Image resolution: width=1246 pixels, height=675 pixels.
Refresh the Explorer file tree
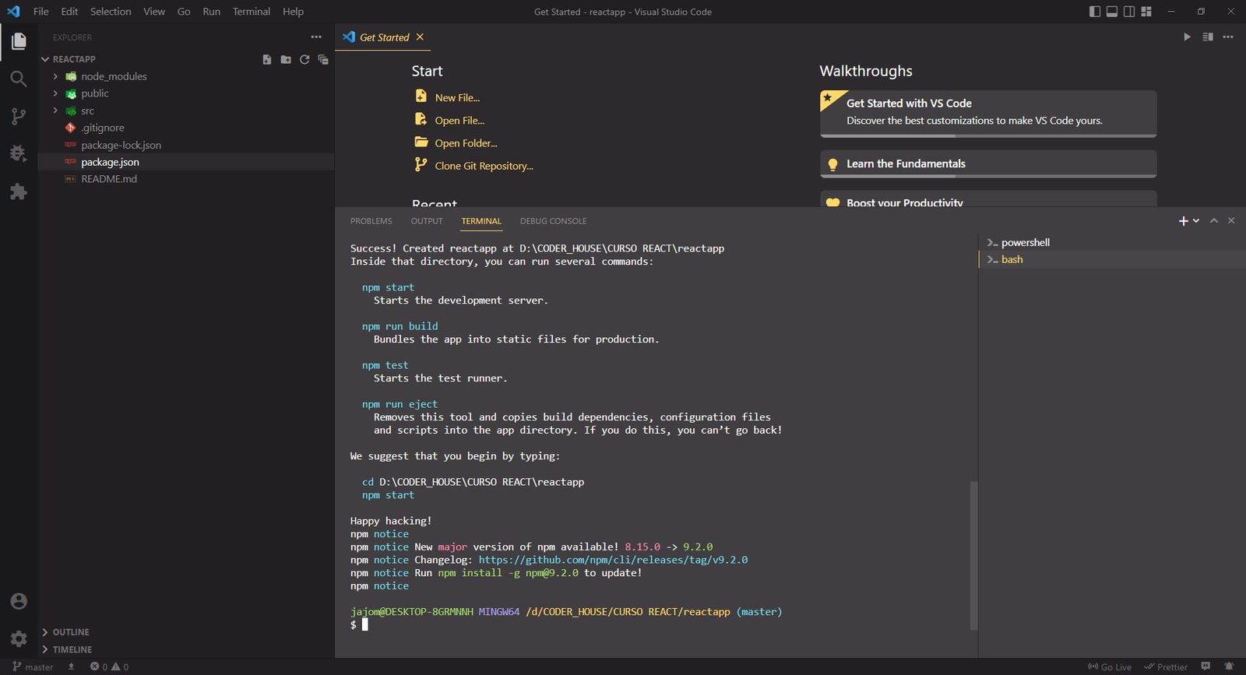(304, 59)
